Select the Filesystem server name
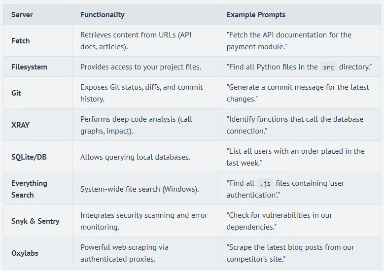Image resolution: width=384 pixels, height=271 pixels. click(30, 67)
